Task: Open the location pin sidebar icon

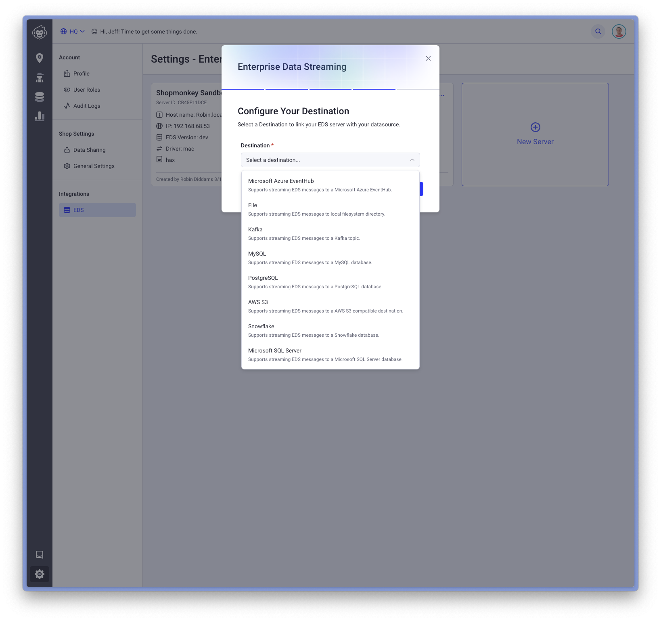Action: (x=40, y=58)
